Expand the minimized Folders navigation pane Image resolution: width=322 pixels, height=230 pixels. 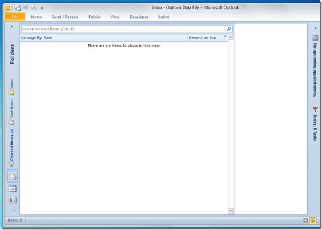tap(12, 26)
